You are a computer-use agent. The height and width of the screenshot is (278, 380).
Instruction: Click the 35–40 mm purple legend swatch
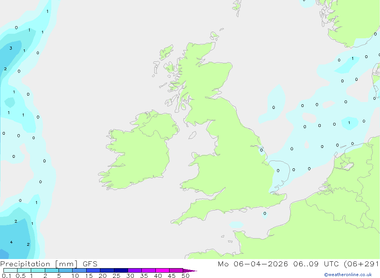pos(149,270)
